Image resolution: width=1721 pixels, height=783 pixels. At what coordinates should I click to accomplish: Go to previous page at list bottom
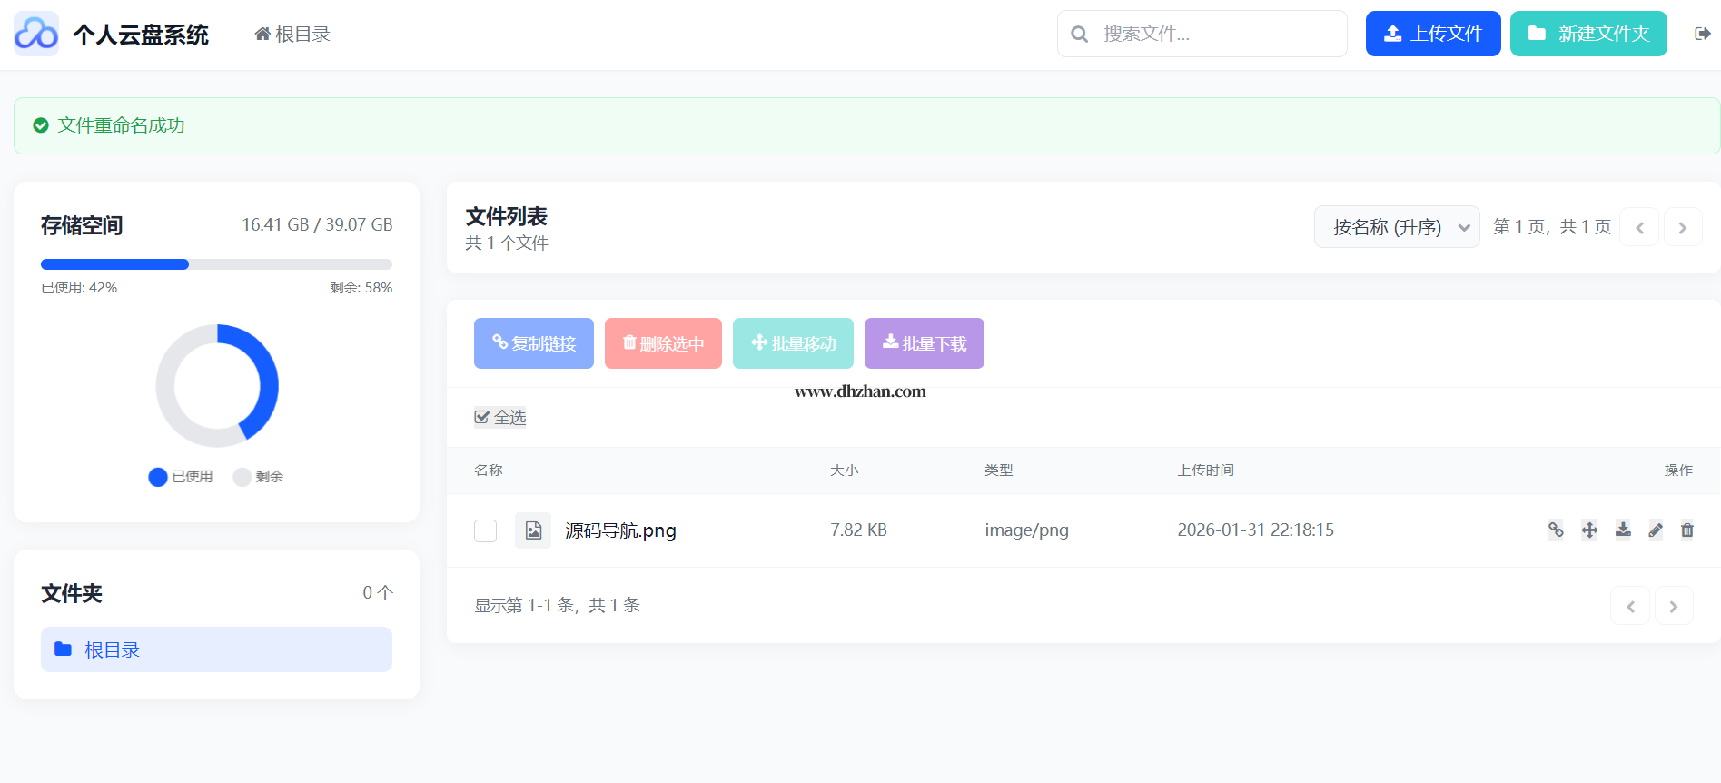coord(1630,606)
